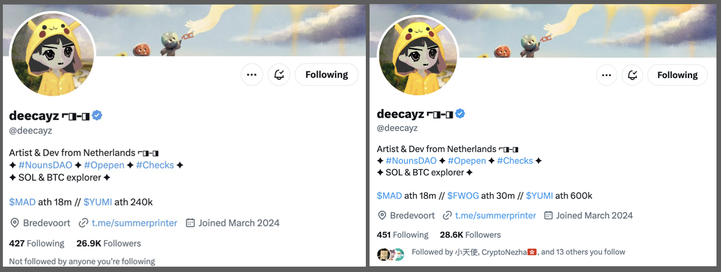Screen dimensions: 721x272
Task: Toggle the notification bell on the left profile
Action: pos(279,75)
